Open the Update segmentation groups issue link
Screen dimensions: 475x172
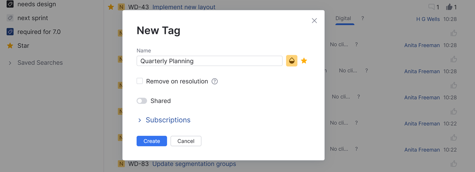click(x=194, y=164)
